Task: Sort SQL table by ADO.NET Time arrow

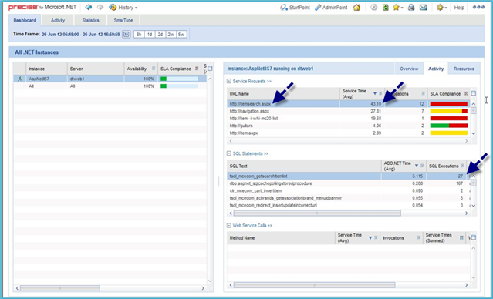Action: [417, 166]
